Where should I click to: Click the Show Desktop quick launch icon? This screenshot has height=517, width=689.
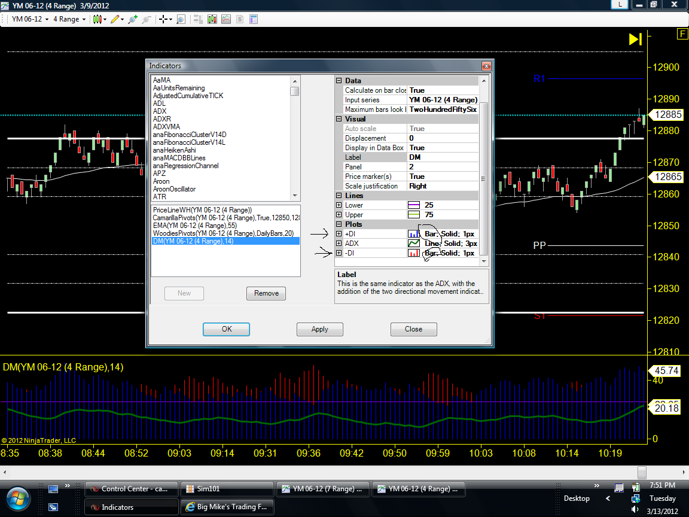point(53,489)
